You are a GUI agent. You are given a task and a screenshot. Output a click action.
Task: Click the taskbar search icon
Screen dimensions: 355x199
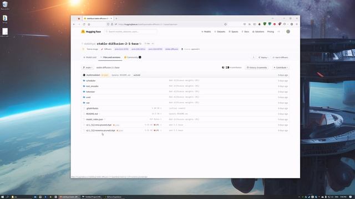pyautogui.click(x=7, y=197)
